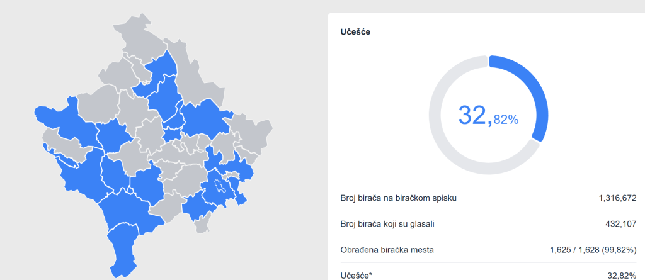Viewport: 645px width, 280px height.
Task: Select the southernmost blue municipality on the map
Action: (x=122, y=249)
